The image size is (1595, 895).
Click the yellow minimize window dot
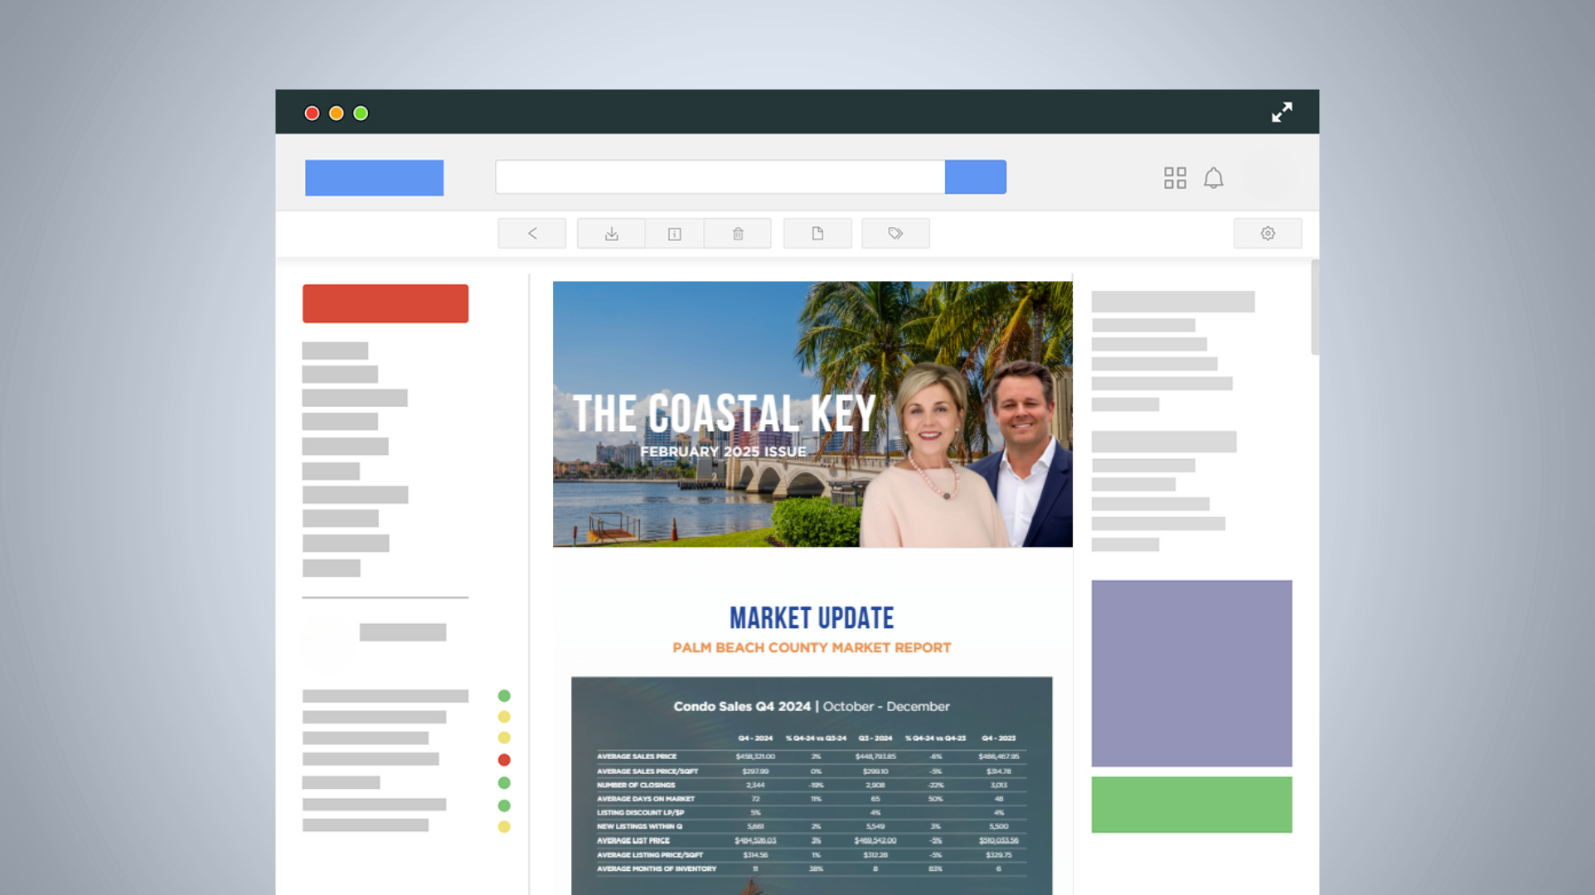click(x=337, y=114)
